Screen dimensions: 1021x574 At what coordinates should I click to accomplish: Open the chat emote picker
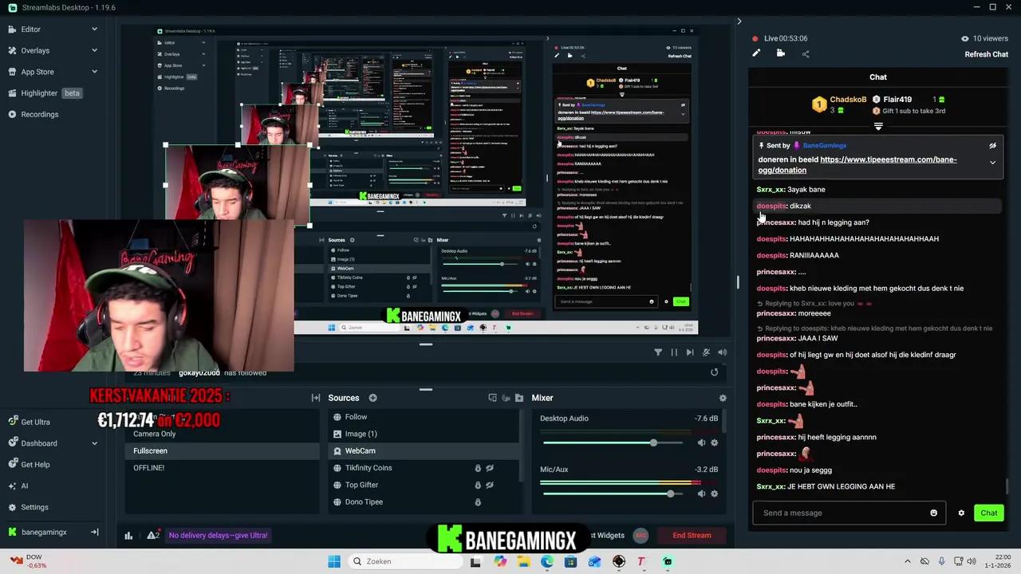[x=933, y=513]
